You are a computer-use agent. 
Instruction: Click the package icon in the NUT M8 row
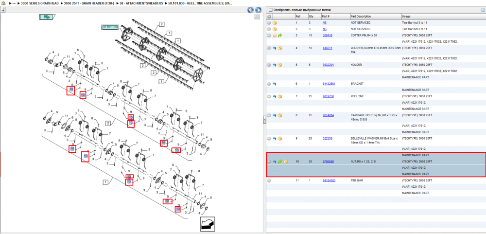tap(285, 162)
